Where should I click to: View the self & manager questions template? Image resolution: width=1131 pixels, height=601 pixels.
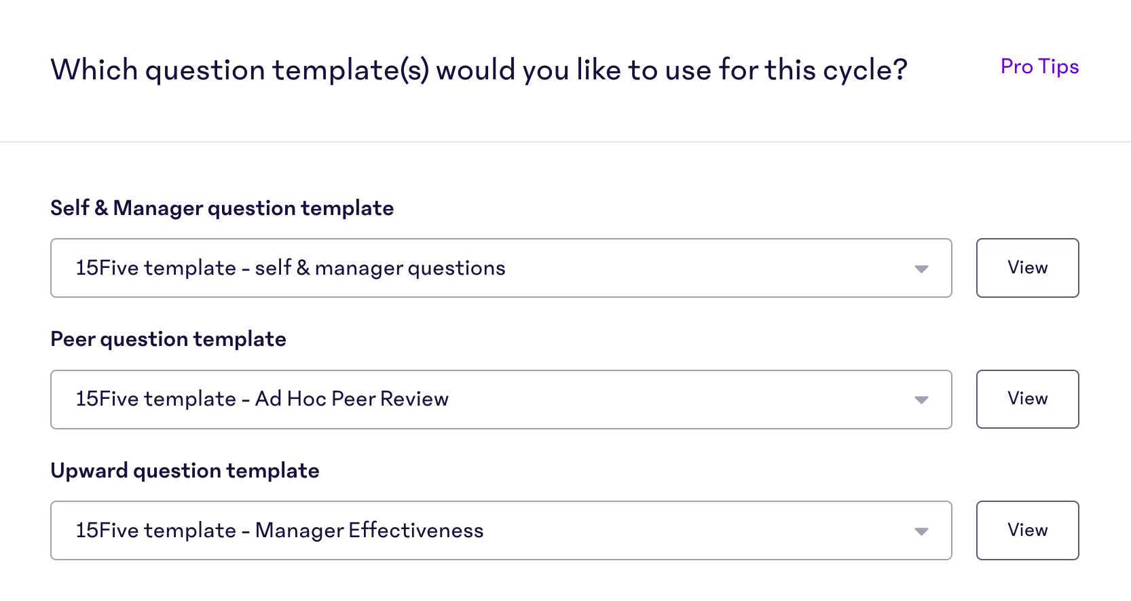coord(1027,268)
